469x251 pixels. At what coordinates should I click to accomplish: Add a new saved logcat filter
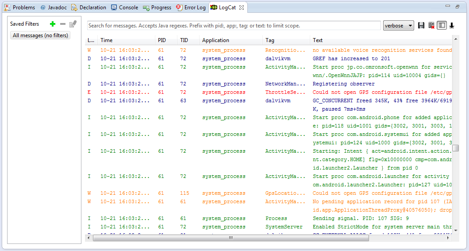click(53, 24)
